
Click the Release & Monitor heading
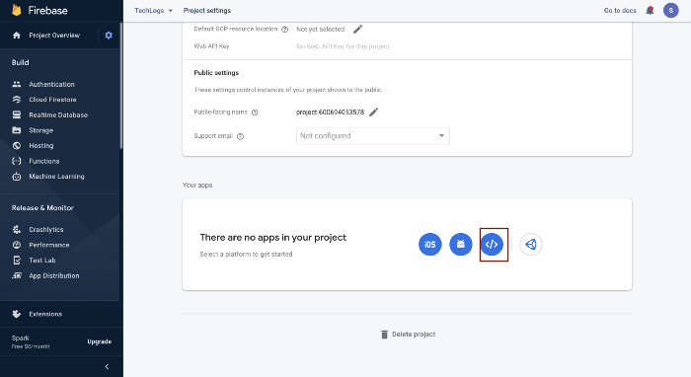[x=42, y=208]
